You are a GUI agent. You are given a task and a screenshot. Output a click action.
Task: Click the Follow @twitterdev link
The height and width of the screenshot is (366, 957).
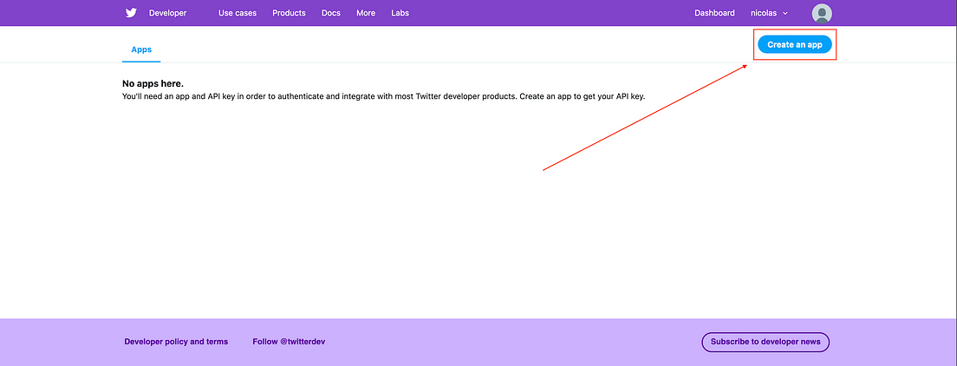tap(289, 342)
